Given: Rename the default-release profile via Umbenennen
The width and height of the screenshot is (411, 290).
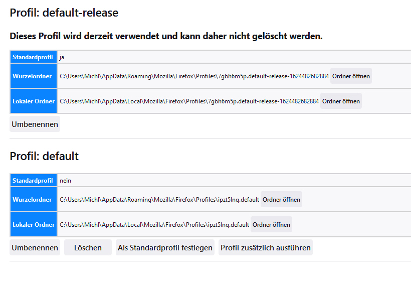Looking at the screenshot, I should (x=35, y=124).
